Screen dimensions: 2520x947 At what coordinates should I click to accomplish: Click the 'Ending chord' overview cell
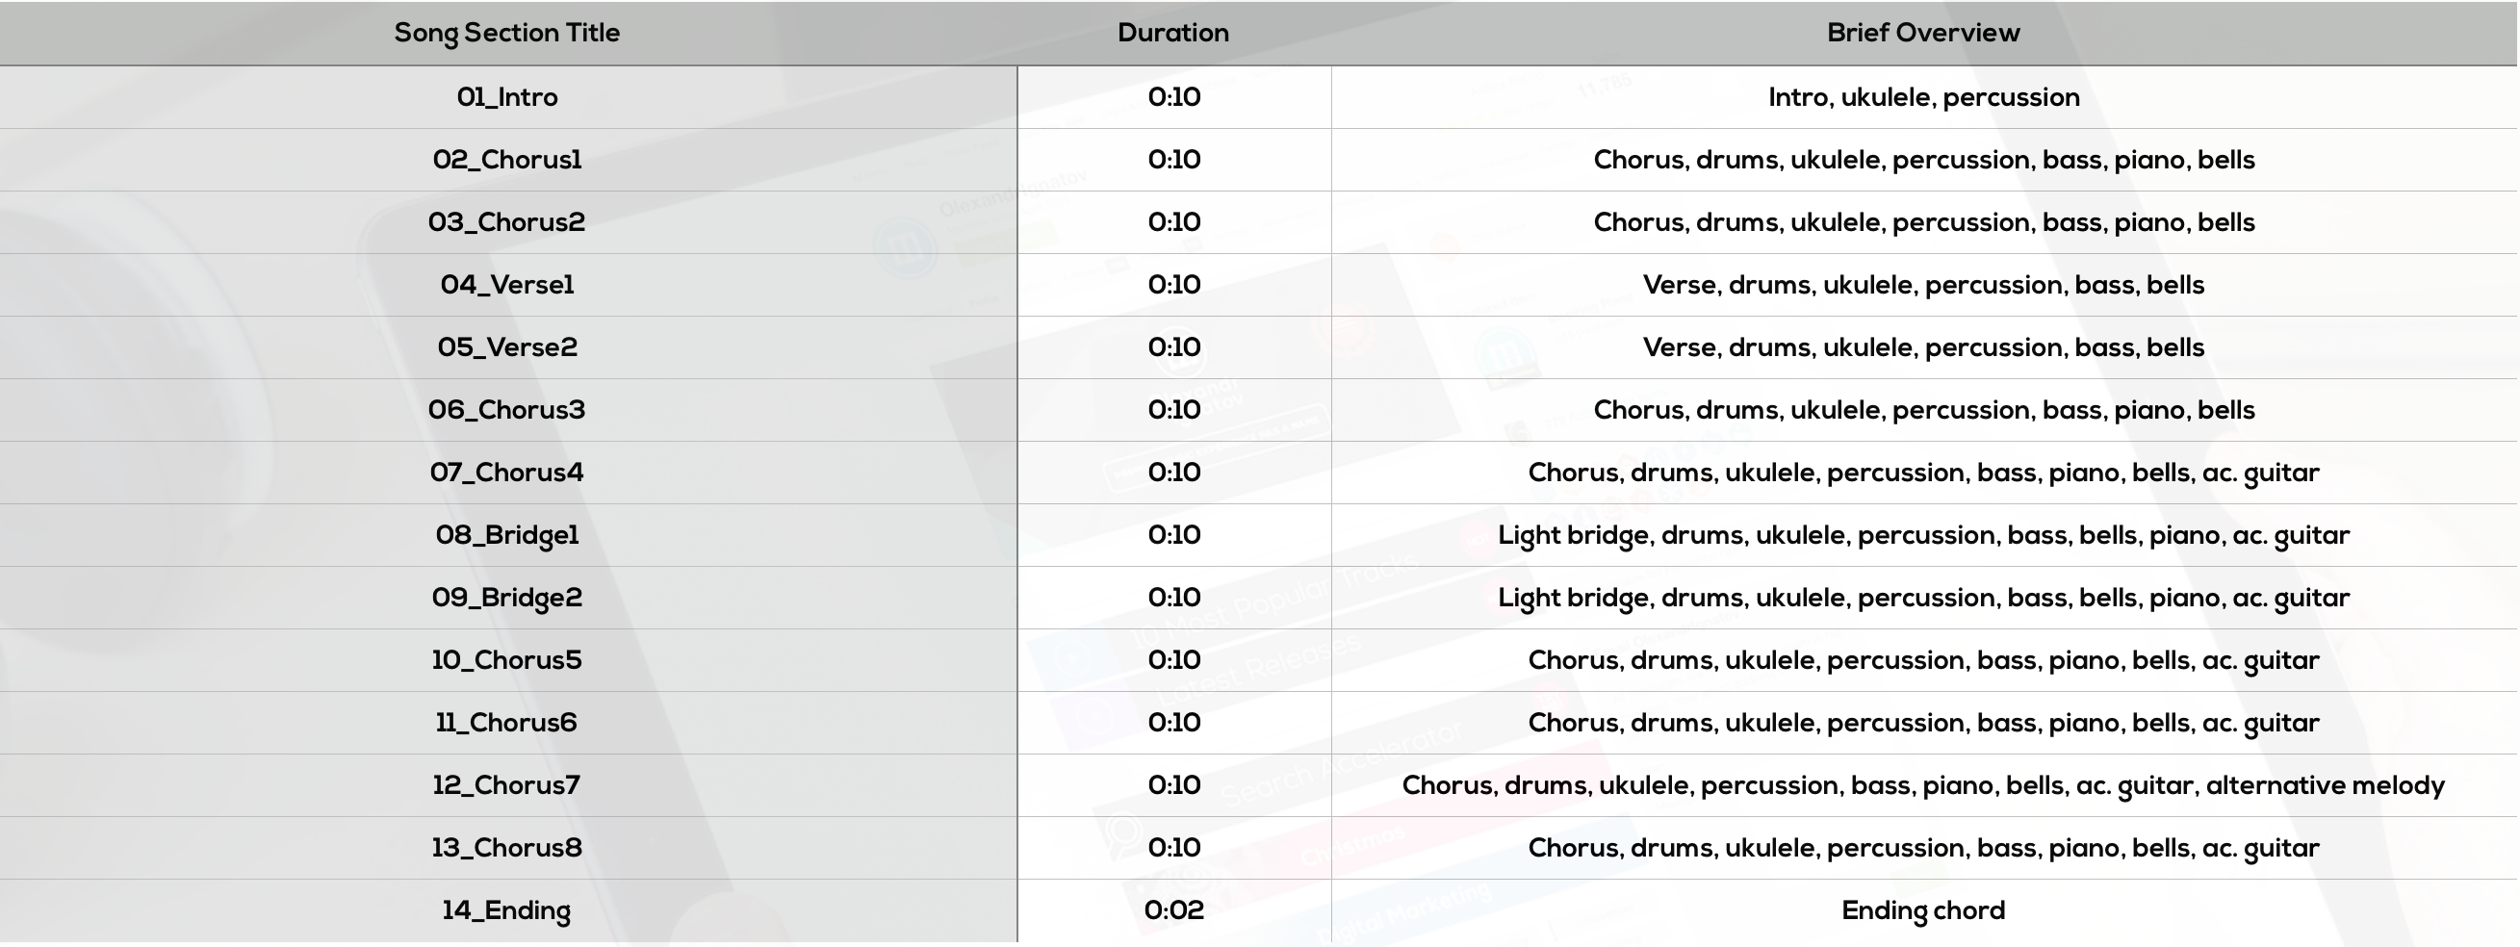point(1923,911)
